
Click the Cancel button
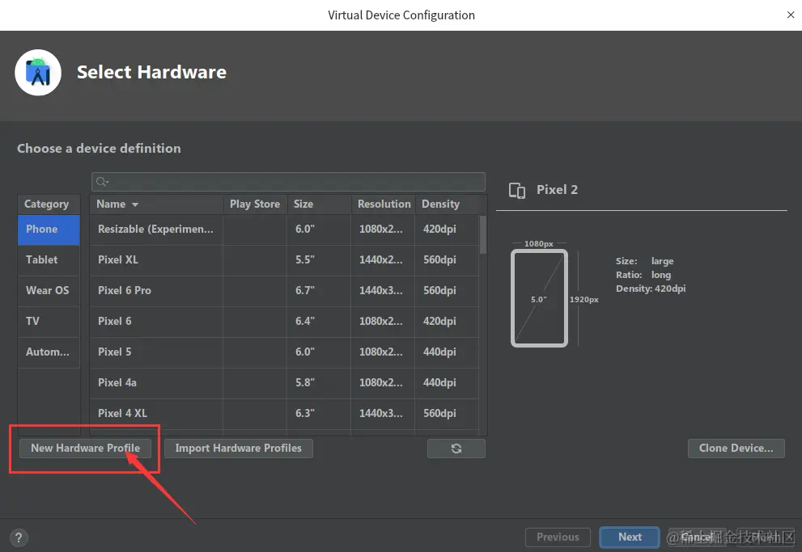tap(697, 537)
